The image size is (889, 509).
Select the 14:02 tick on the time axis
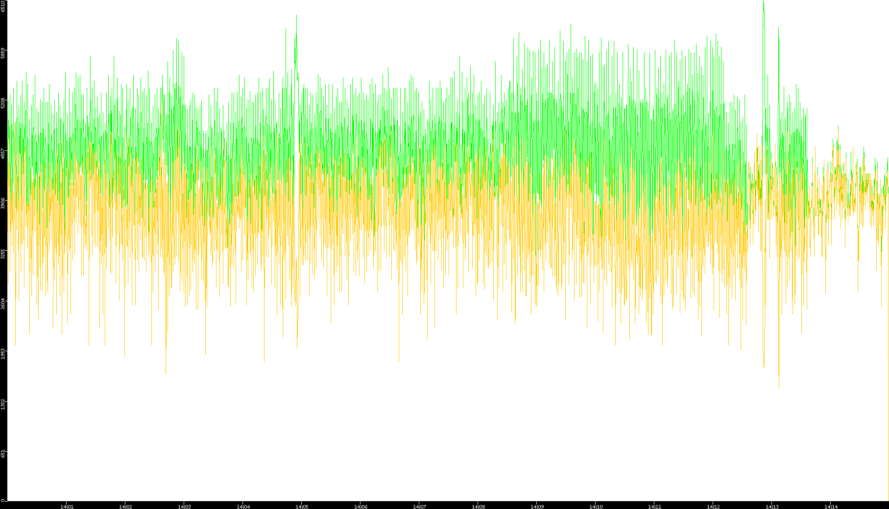tap(125, 506)
